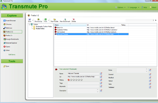Sort list by Url column header
The image size is (158, 103).
pos(102,25)
